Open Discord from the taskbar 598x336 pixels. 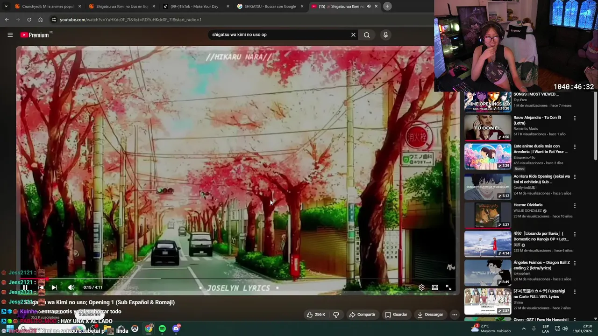[x=176, y=329]
